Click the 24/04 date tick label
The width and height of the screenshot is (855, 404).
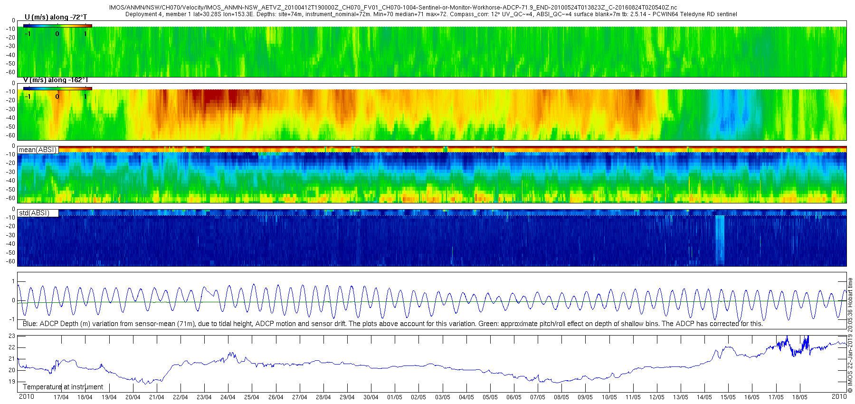pyautogui.click(x=228, y=397)
